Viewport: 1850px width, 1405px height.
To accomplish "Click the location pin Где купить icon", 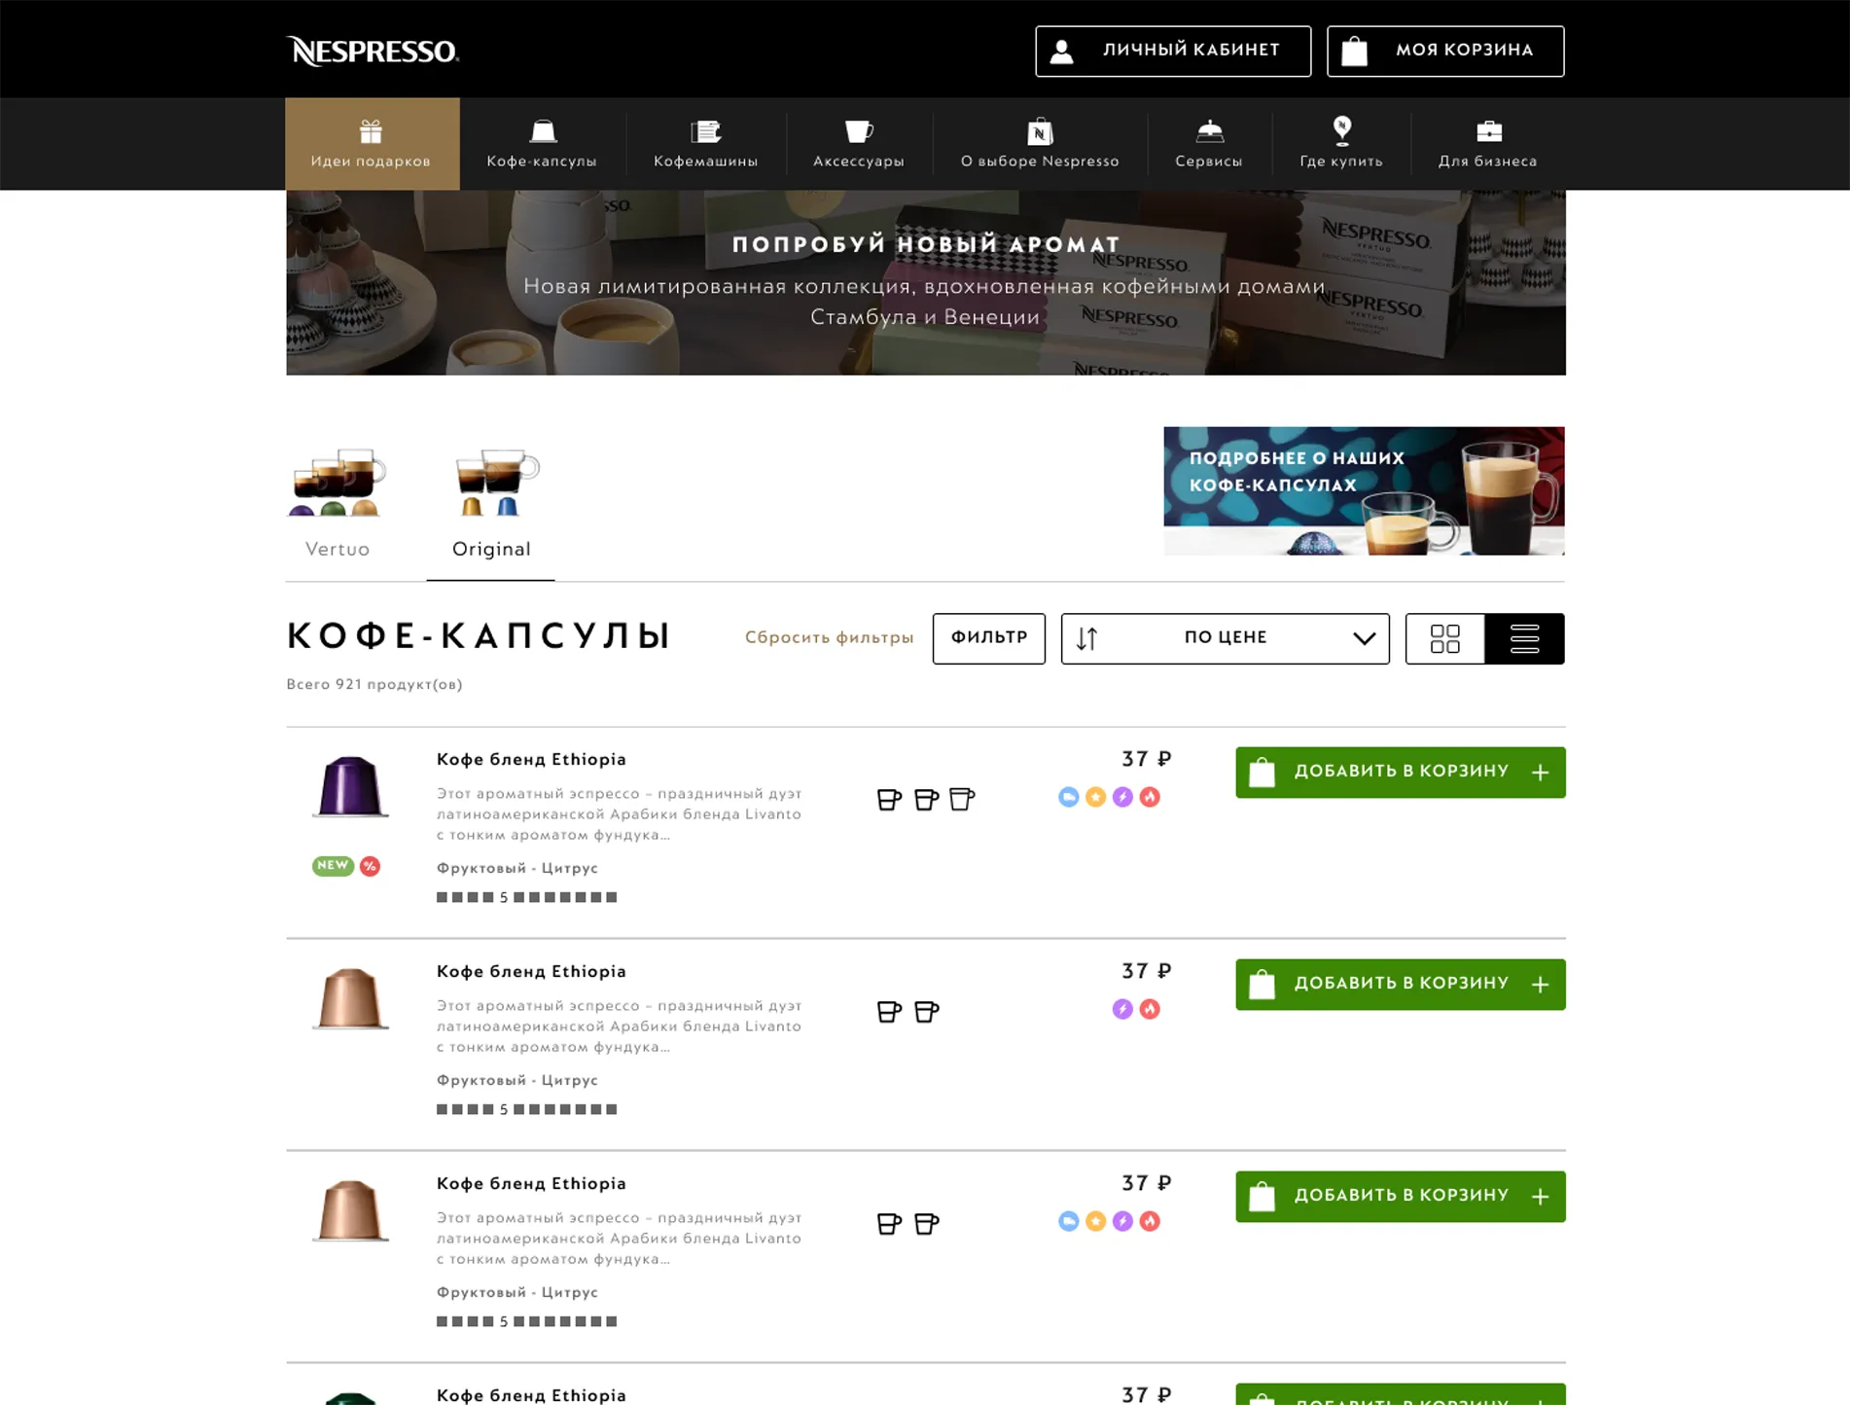I will (1341, 129).
